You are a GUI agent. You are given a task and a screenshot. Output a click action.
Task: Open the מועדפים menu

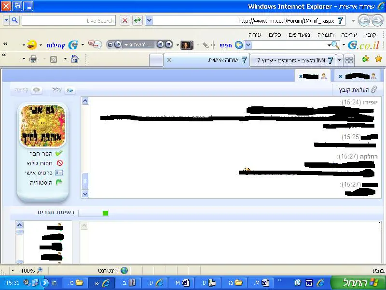point(299,35)
